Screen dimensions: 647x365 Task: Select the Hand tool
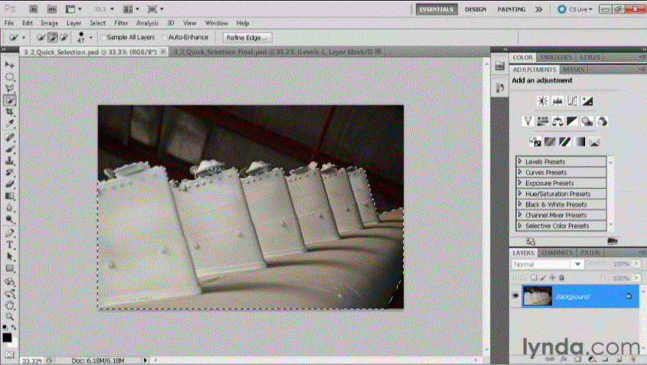10,305
